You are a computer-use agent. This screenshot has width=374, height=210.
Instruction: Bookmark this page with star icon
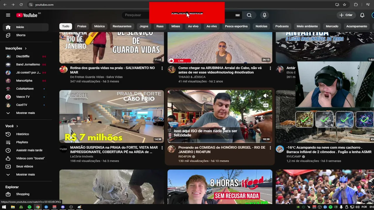[x=344, y=5]
